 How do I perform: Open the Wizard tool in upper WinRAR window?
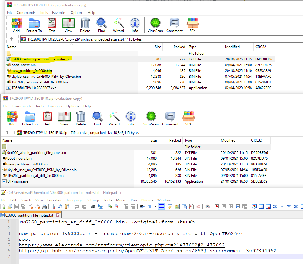coord(118,25)
